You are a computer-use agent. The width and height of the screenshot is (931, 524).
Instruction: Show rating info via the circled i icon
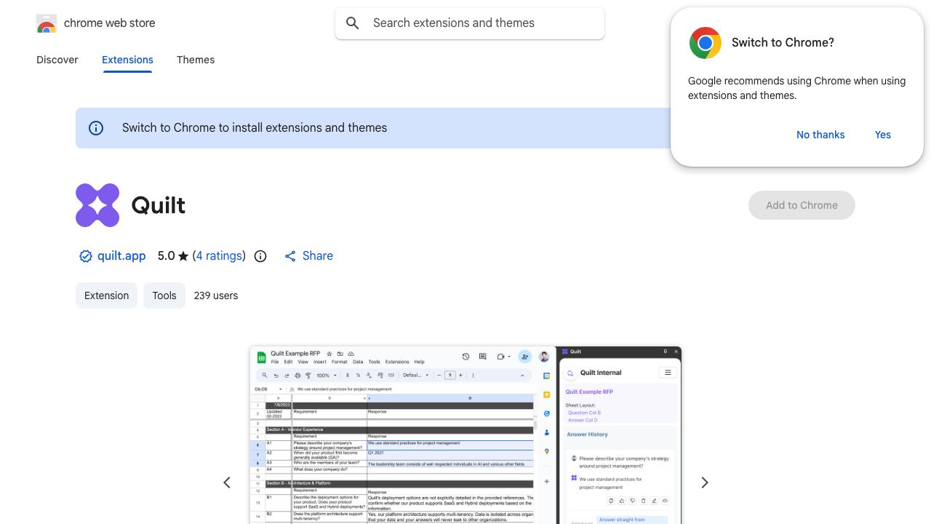coord(260,256)
